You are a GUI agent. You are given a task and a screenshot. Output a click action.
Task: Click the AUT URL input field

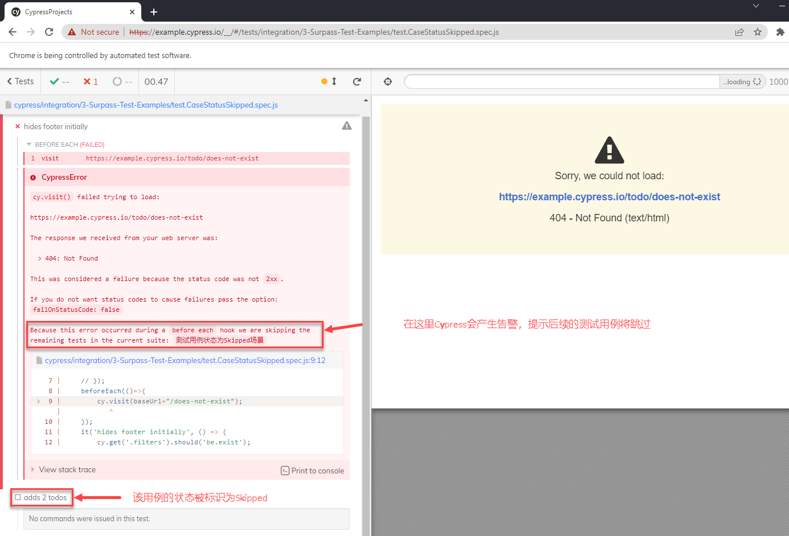[x=562, y=81]
